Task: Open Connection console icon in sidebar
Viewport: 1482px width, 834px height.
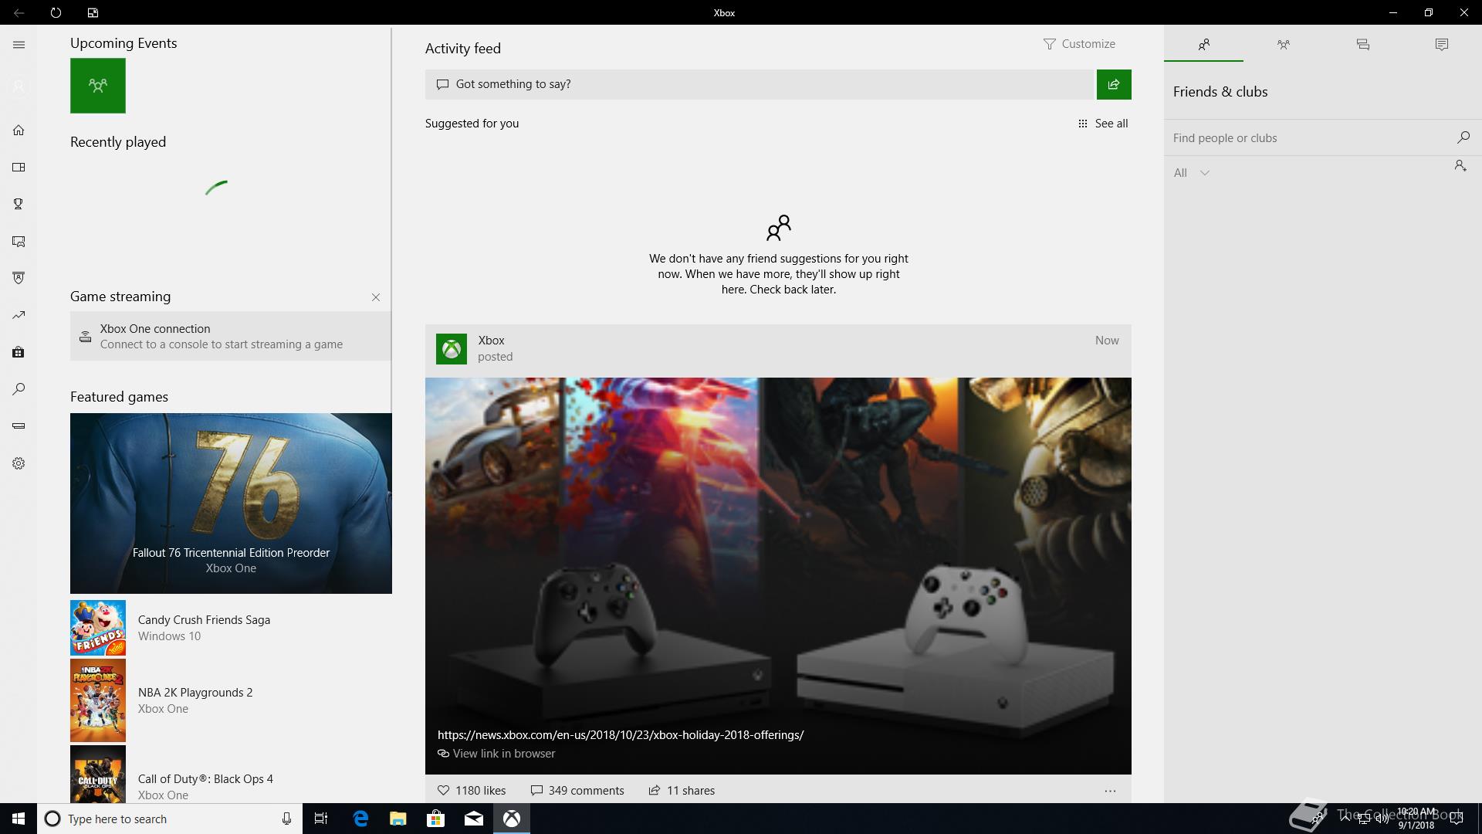Action: [19, 425]
